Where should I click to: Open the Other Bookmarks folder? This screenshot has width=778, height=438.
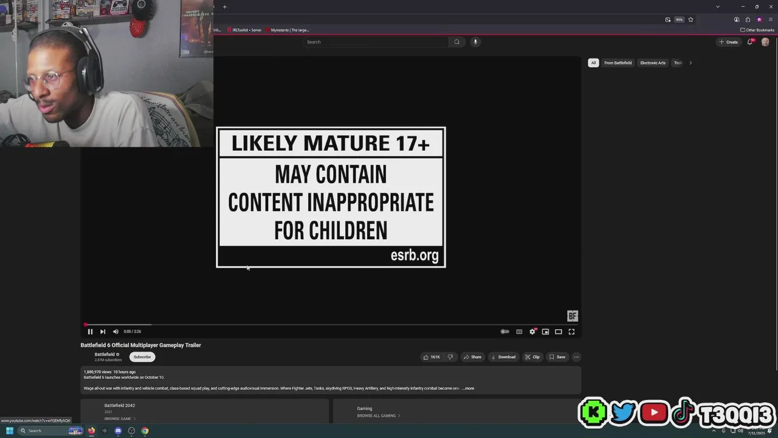pos(757,30)
